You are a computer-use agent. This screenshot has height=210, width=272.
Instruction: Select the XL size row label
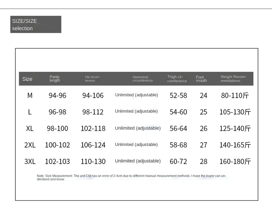click(30, 129)
